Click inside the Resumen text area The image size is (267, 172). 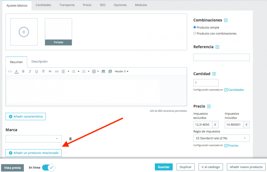pyautogui.click(x=96, y=90)
